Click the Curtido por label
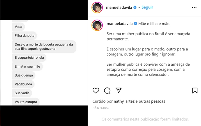The image size is (201, 126). coord(102,101)
